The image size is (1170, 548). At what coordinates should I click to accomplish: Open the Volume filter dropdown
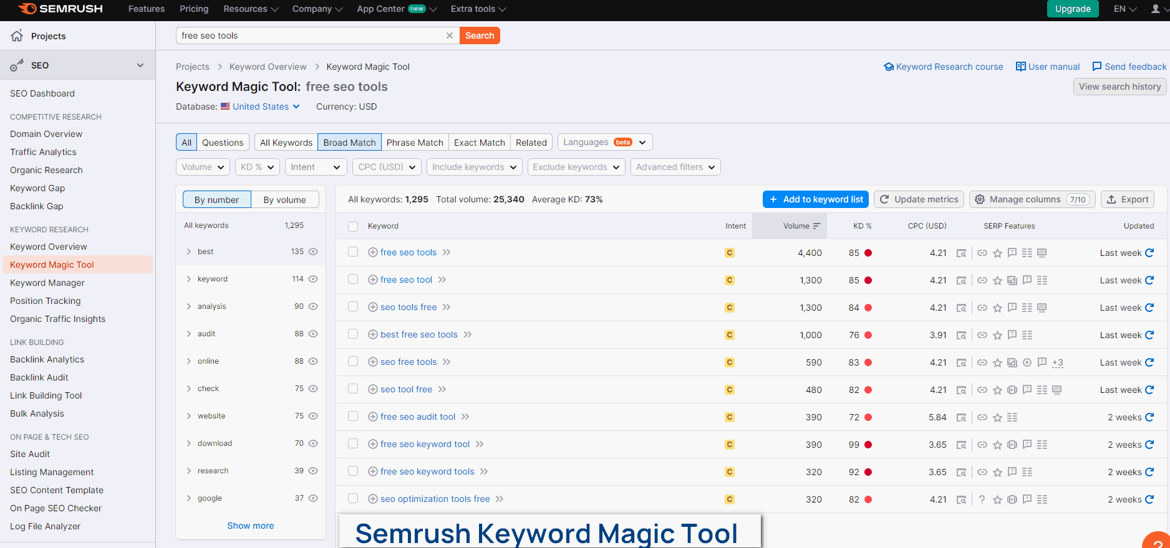coord(203,167)
